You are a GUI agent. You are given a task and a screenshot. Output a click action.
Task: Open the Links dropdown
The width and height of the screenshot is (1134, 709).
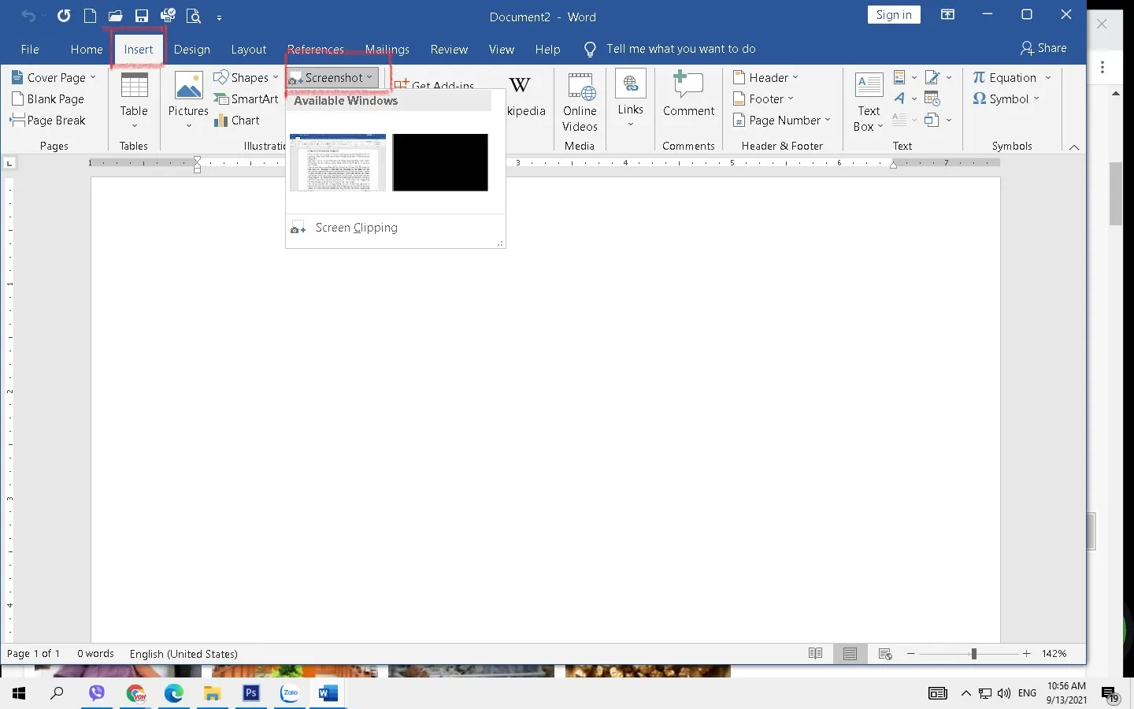631,99
